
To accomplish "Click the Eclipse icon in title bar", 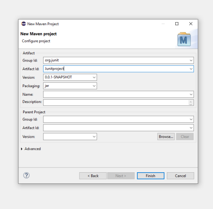I will (24, 24).
